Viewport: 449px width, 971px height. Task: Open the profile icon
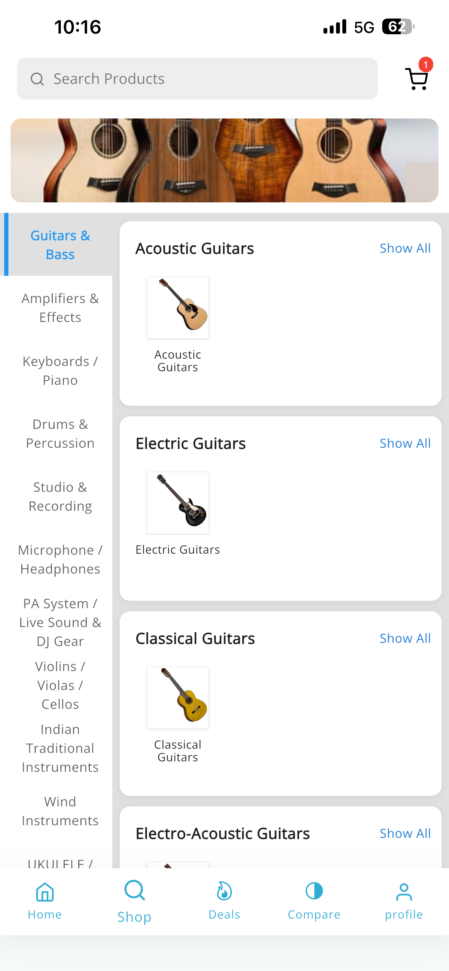pyautogui.click(x=404, y=892)
